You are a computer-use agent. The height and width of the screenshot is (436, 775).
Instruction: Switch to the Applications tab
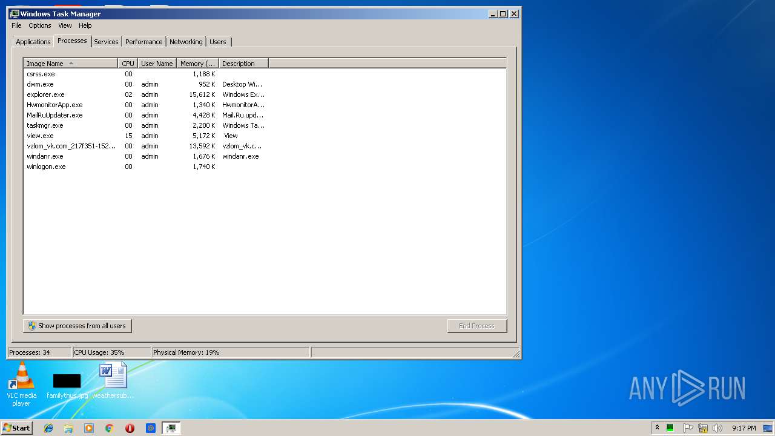coord(33,42)
